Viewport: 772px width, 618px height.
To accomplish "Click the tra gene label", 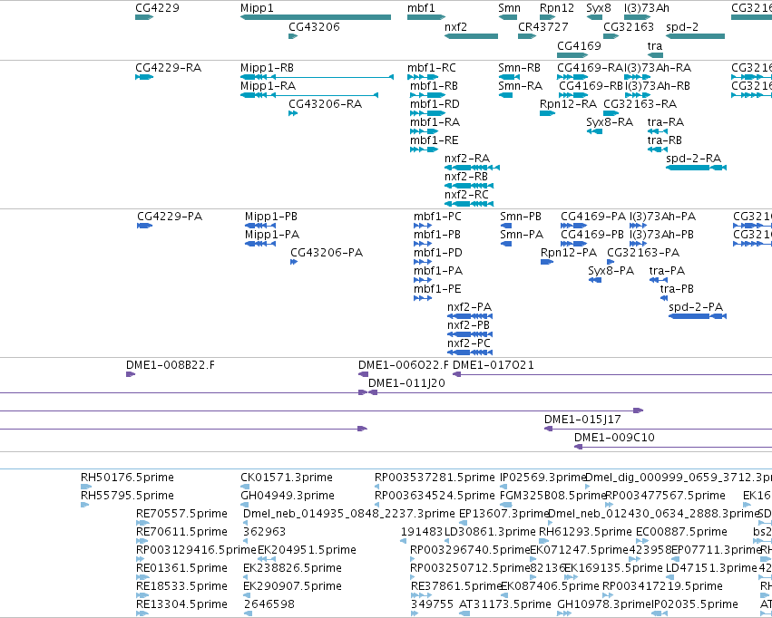I will tap(654, 45).
